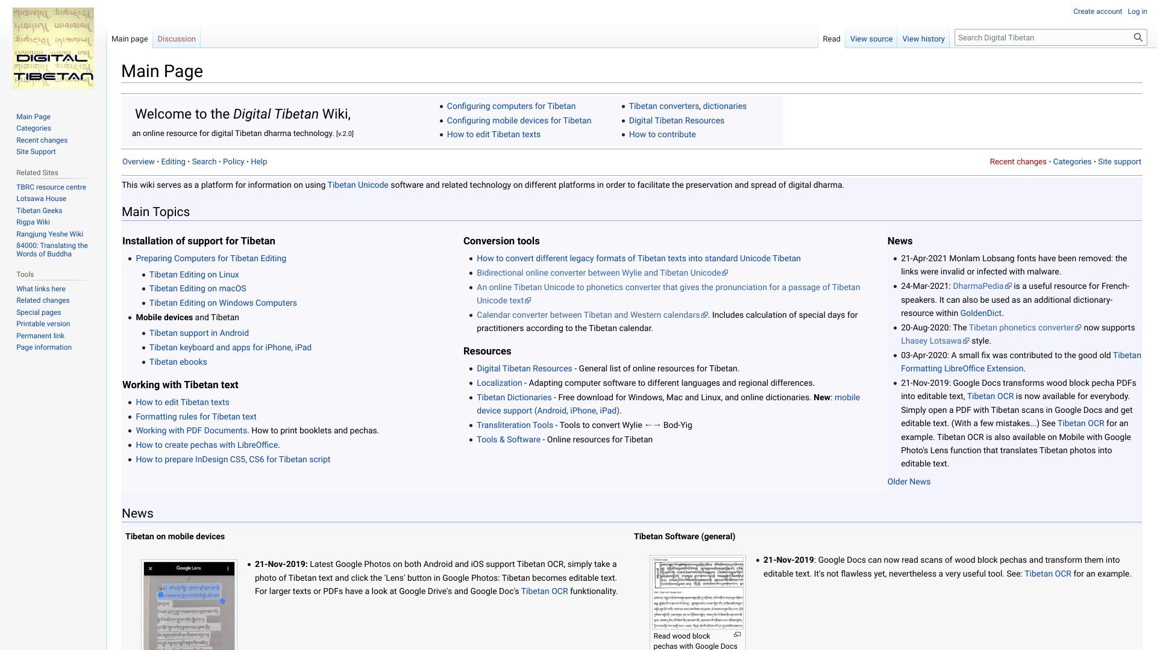
Task: Click Older News link
Action: point(909,481)
